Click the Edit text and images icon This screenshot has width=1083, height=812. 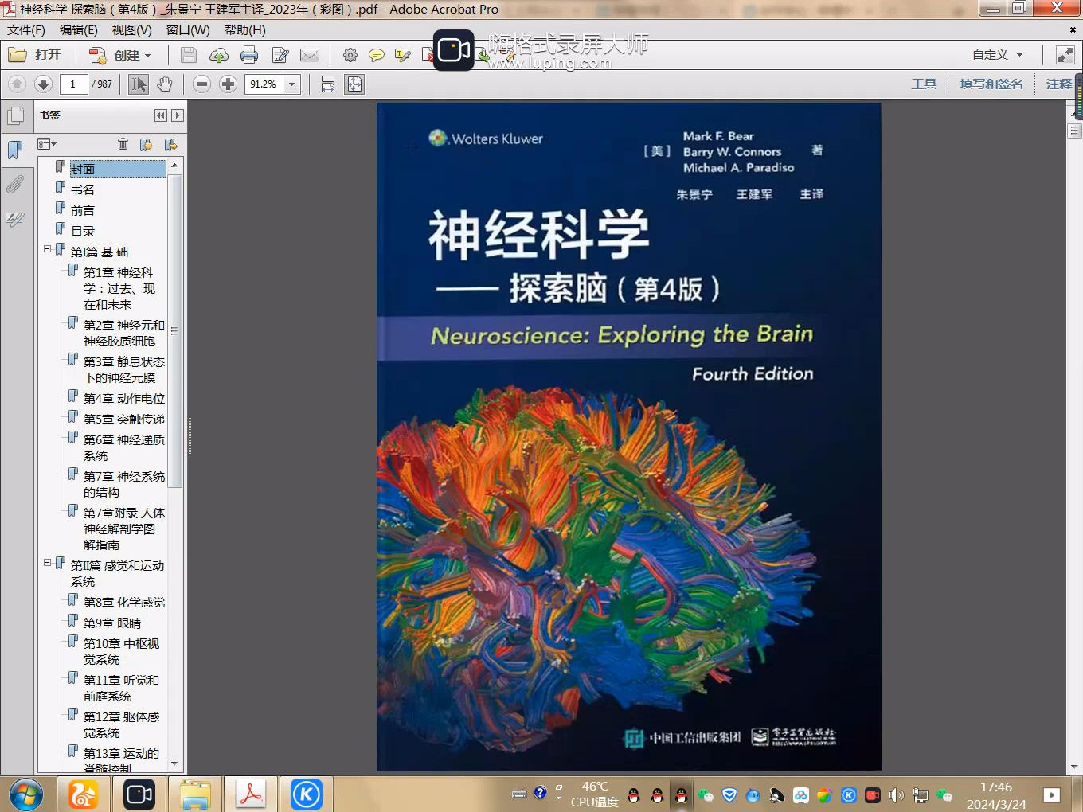pyautogui.click(x=280, y=55)
